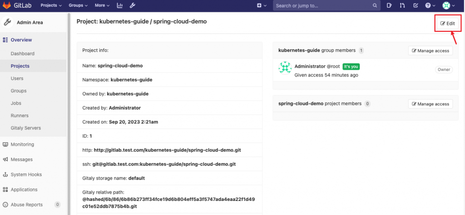This screenshot has width=465, height=215.
Task: Click the Abuse Reports count badge
Action: (x=58, y=205)
